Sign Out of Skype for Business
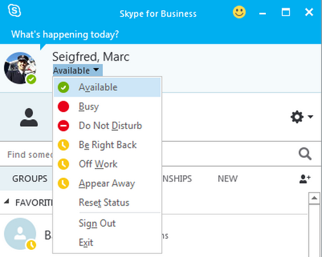The height and width of the screenshot is (257, 322). pos(107,224)
